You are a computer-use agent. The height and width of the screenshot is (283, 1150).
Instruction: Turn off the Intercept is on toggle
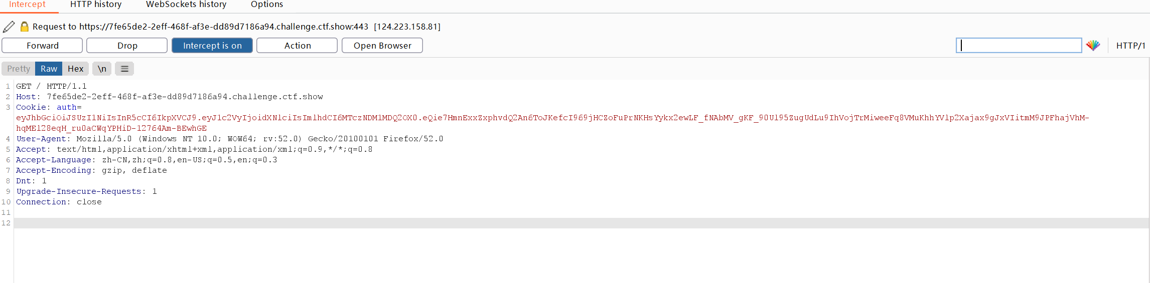click(212, 46)
